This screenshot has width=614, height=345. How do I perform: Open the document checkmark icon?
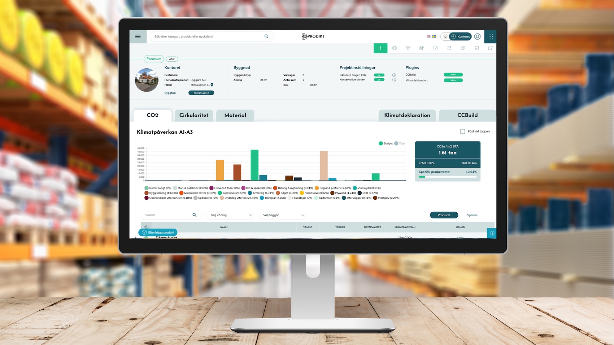click(435, 48)
